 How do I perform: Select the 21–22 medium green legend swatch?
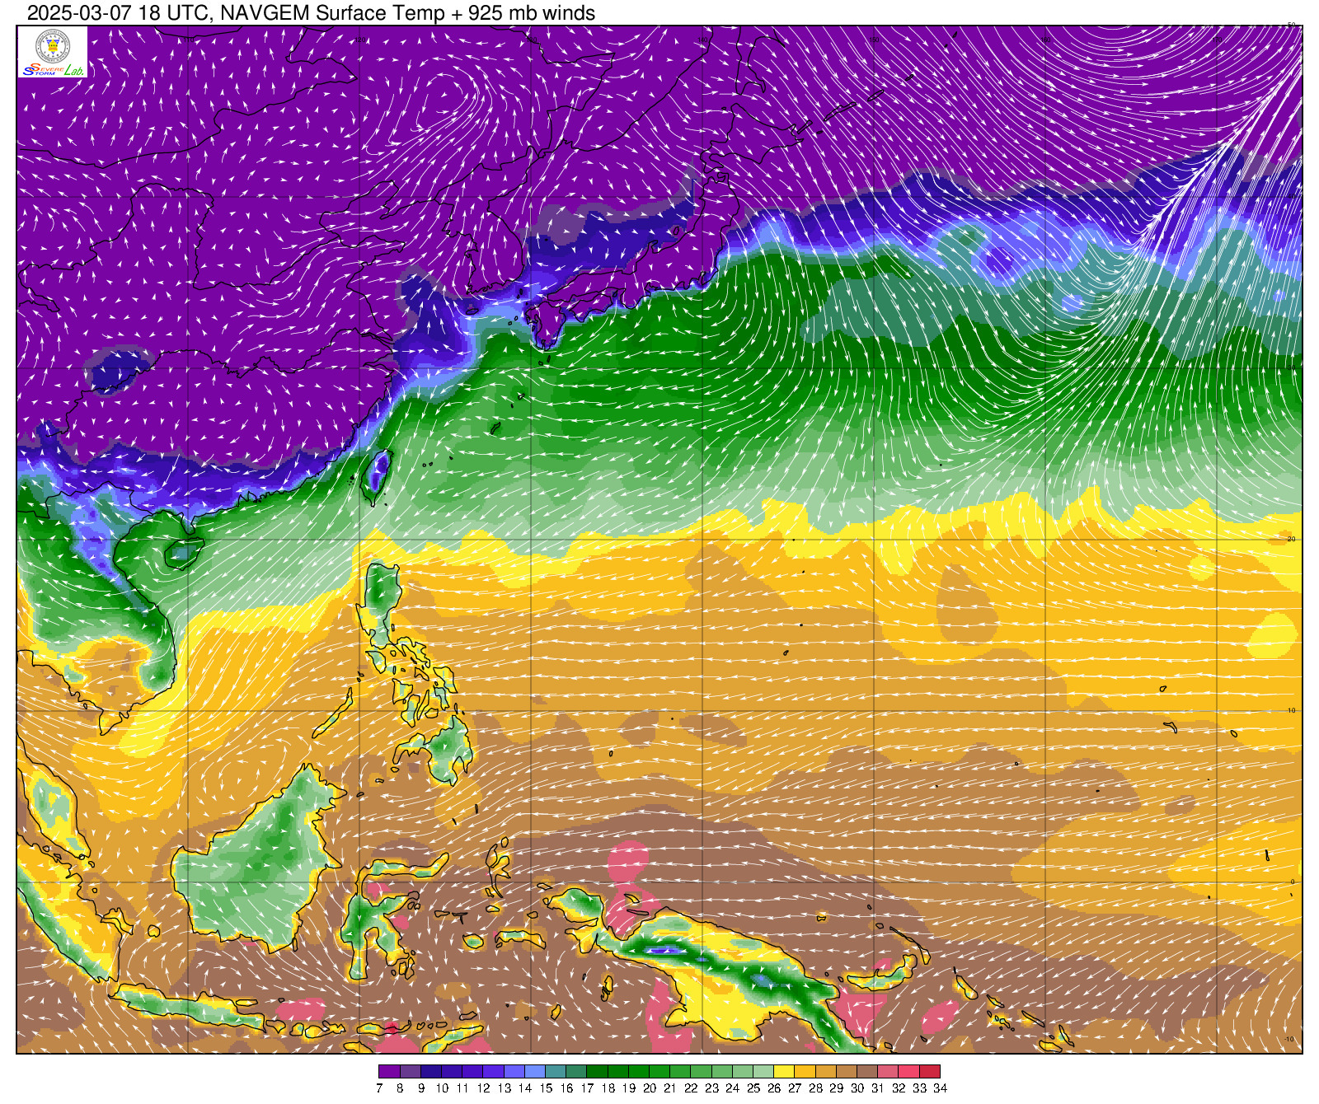tap(680, 1072)
